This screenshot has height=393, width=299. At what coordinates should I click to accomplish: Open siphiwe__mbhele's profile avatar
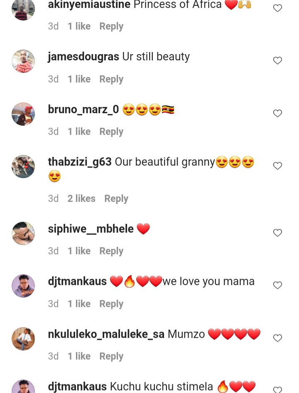coord(23,233)
